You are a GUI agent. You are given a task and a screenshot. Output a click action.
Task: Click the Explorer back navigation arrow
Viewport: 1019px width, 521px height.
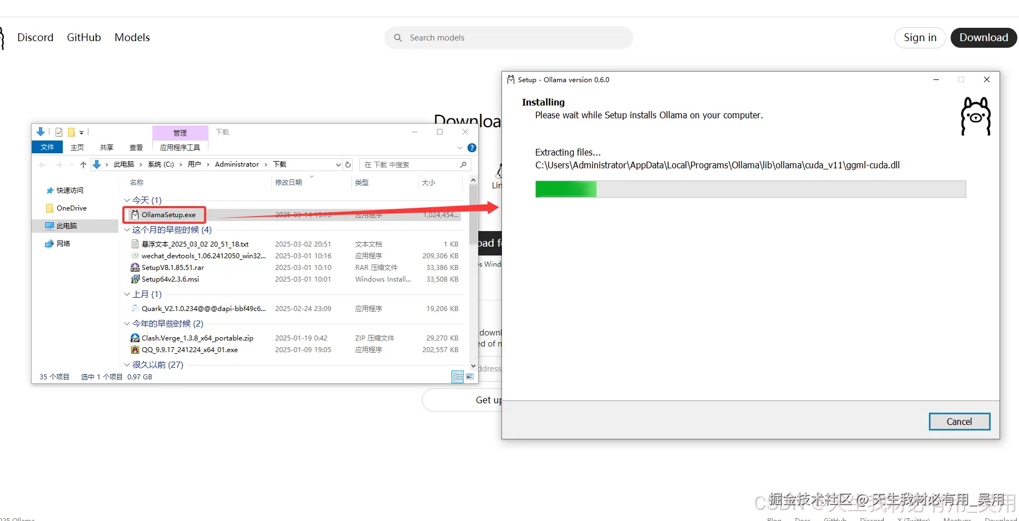point(43,164)
